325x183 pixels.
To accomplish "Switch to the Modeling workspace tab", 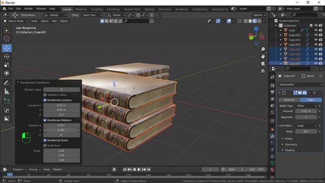I will click(81, 9).
